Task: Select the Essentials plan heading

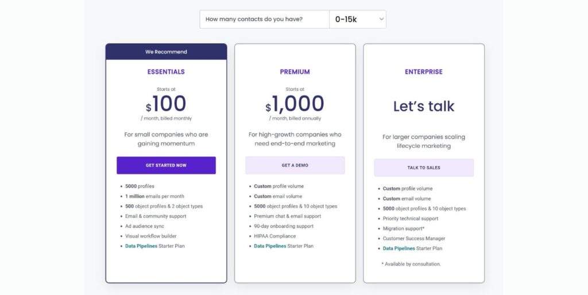Action: point(166,72)
